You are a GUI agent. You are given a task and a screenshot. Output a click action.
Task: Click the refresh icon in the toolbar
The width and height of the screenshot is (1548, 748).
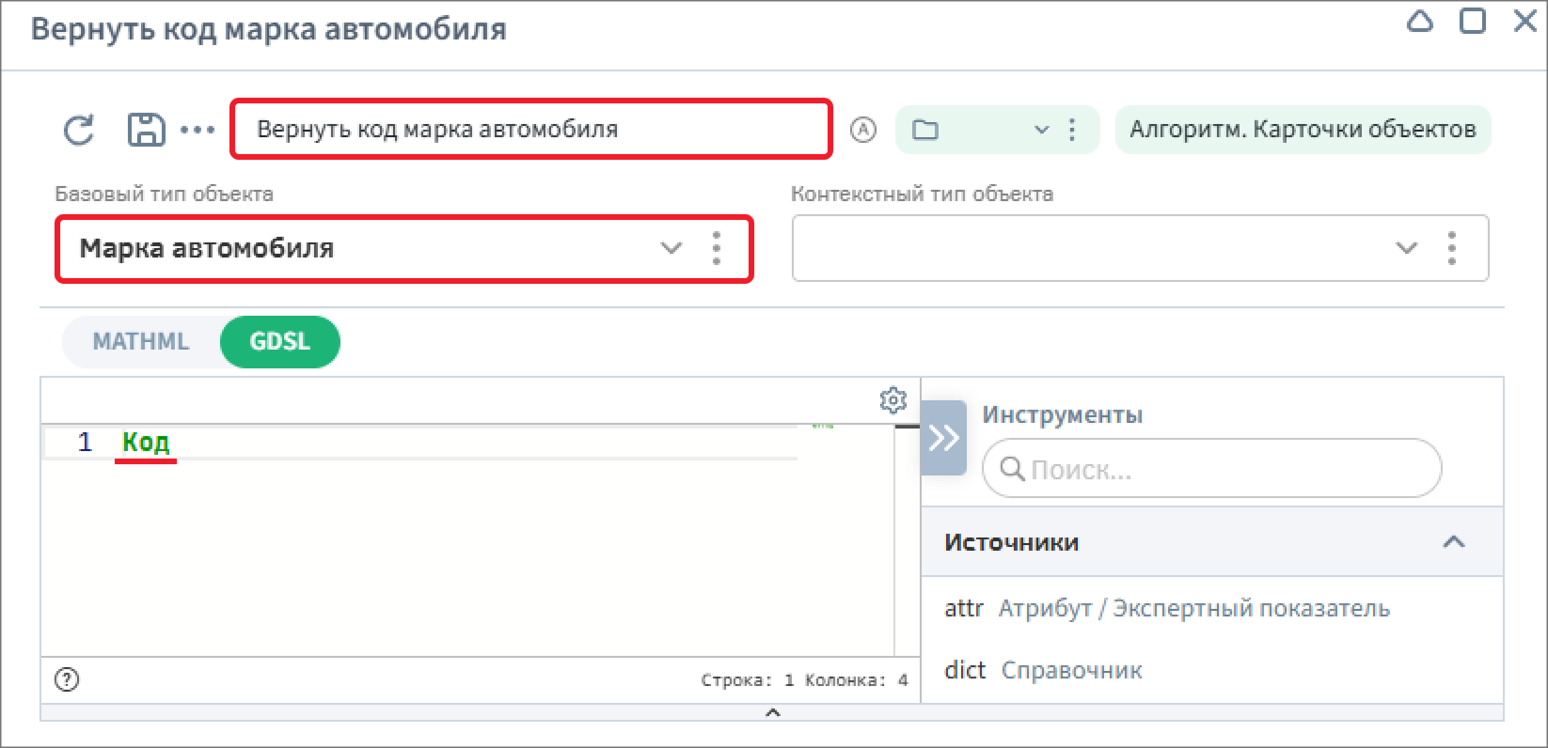79,130
